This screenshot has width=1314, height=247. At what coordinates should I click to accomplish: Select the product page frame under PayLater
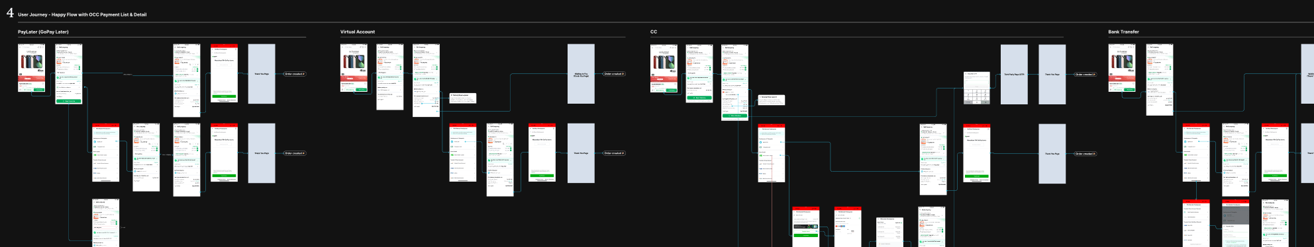31,68
